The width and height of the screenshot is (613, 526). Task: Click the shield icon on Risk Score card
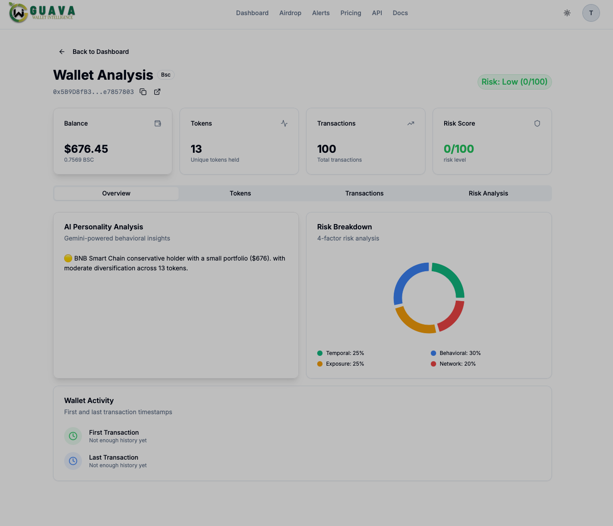[x=537, y=123]
